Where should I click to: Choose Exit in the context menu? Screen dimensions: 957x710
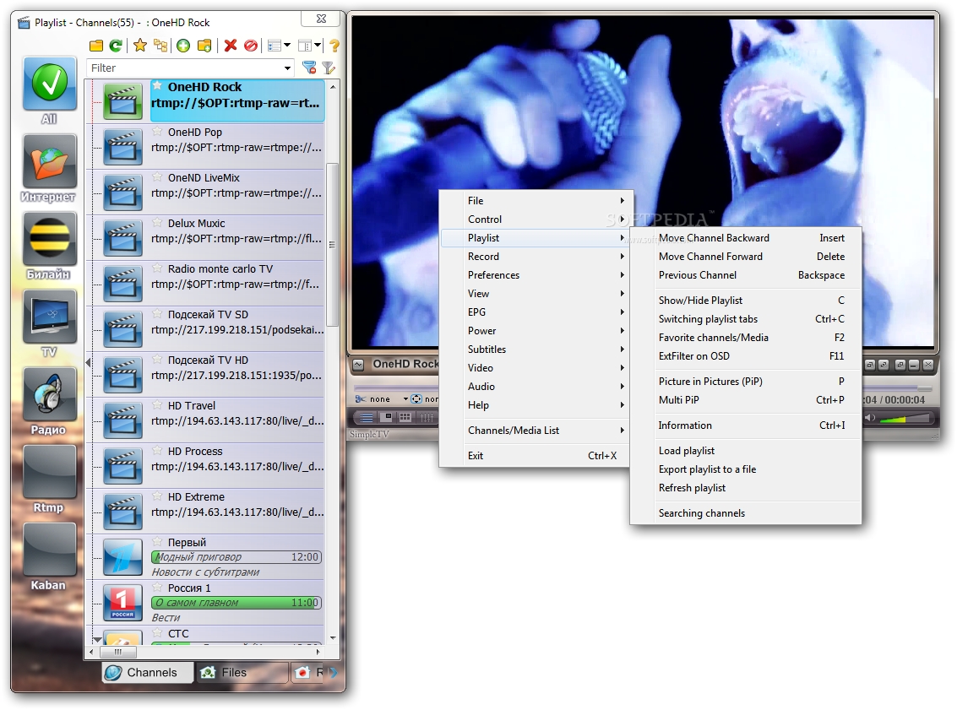pyautogui.click(x=537, y=456)
